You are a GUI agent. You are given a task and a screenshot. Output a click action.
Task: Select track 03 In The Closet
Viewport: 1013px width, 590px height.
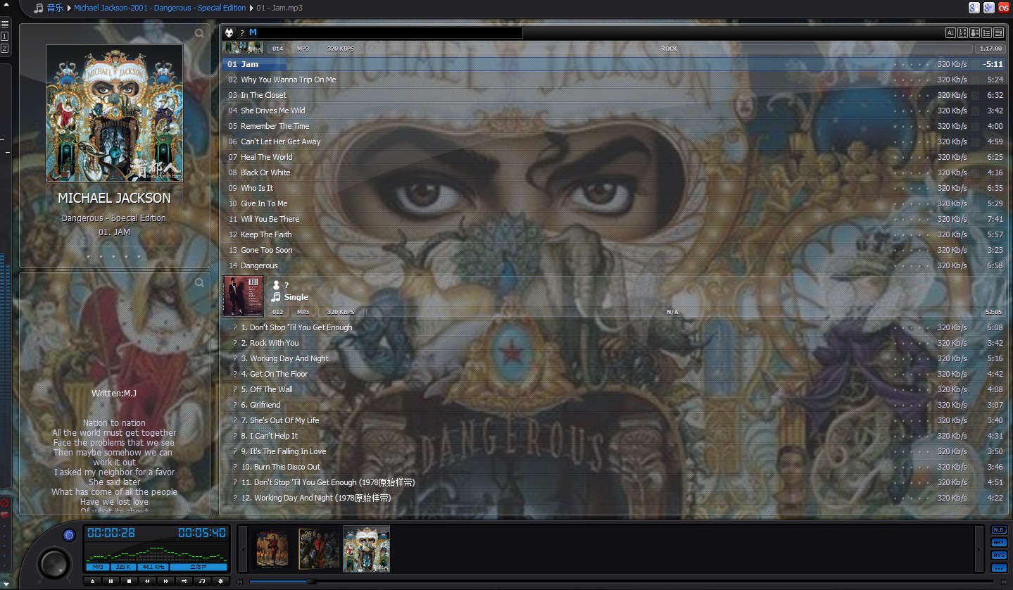point(612,95)
